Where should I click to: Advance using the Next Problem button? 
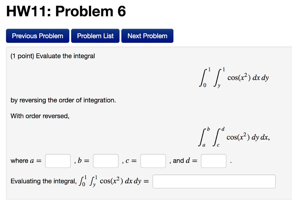pyautogui.click(x=147, y=36)
